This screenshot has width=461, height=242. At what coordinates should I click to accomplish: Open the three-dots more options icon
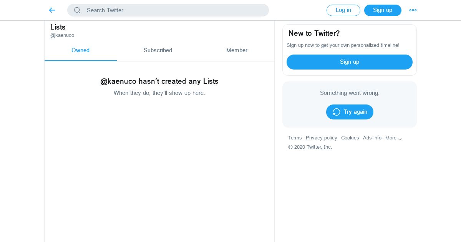[413, 10]
